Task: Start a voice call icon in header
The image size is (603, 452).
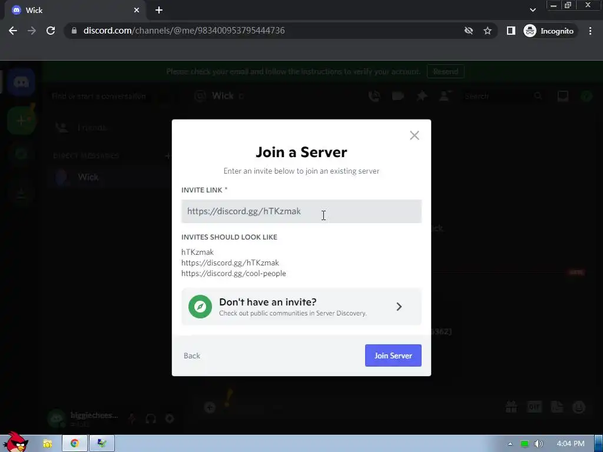Action: [374, 96]
